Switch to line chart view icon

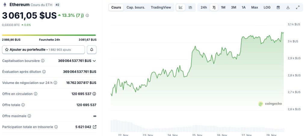[x=180, y=8]
